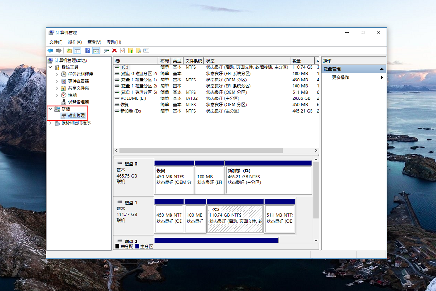The width and height of the screenshot is (436, 291).
Task: Click the drive icon beside VOLUME (E:) row
Action: click(117, 98)
